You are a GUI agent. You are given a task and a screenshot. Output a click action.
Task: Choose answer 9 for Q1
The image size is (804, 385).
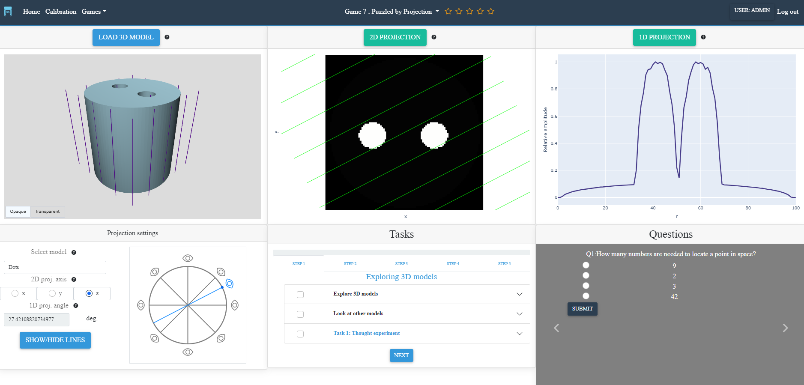[586, 265]
